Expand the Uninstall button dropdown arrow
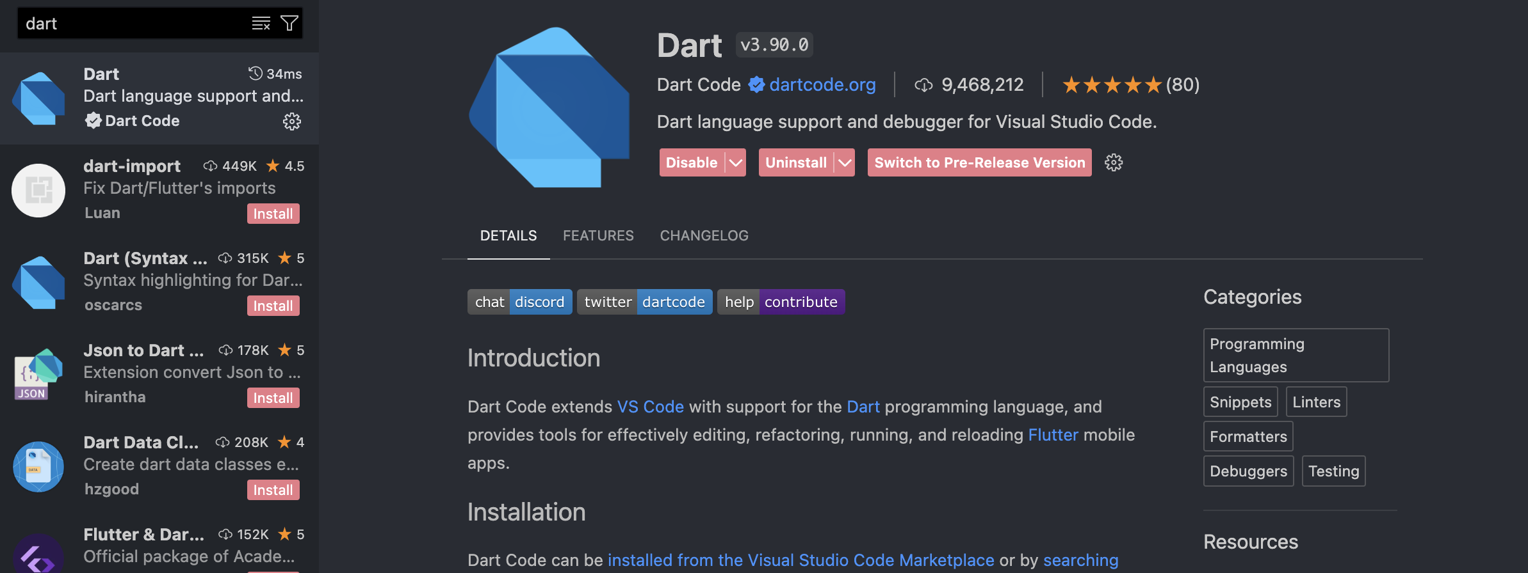 tap(845, 162)
